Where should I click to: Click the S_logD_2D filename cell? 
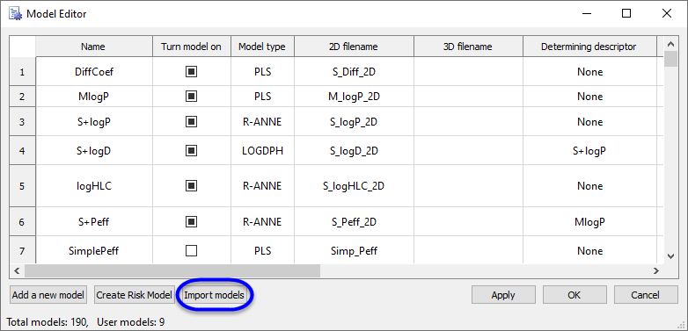pyautogui.click(x=354, y=151)
